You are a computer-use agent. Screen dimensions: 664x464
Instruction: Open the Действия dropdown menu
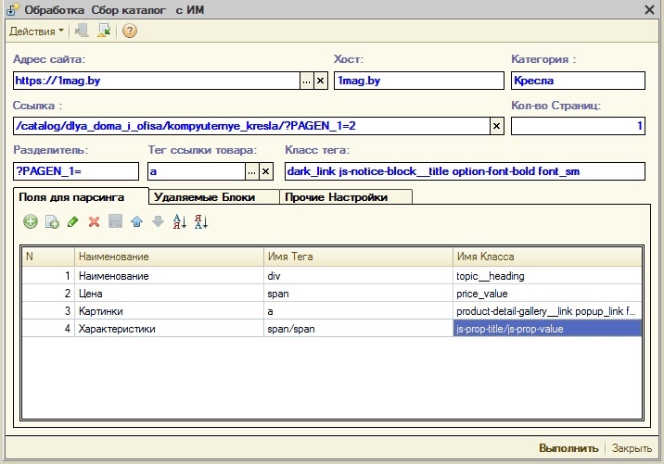pos(36,31)
